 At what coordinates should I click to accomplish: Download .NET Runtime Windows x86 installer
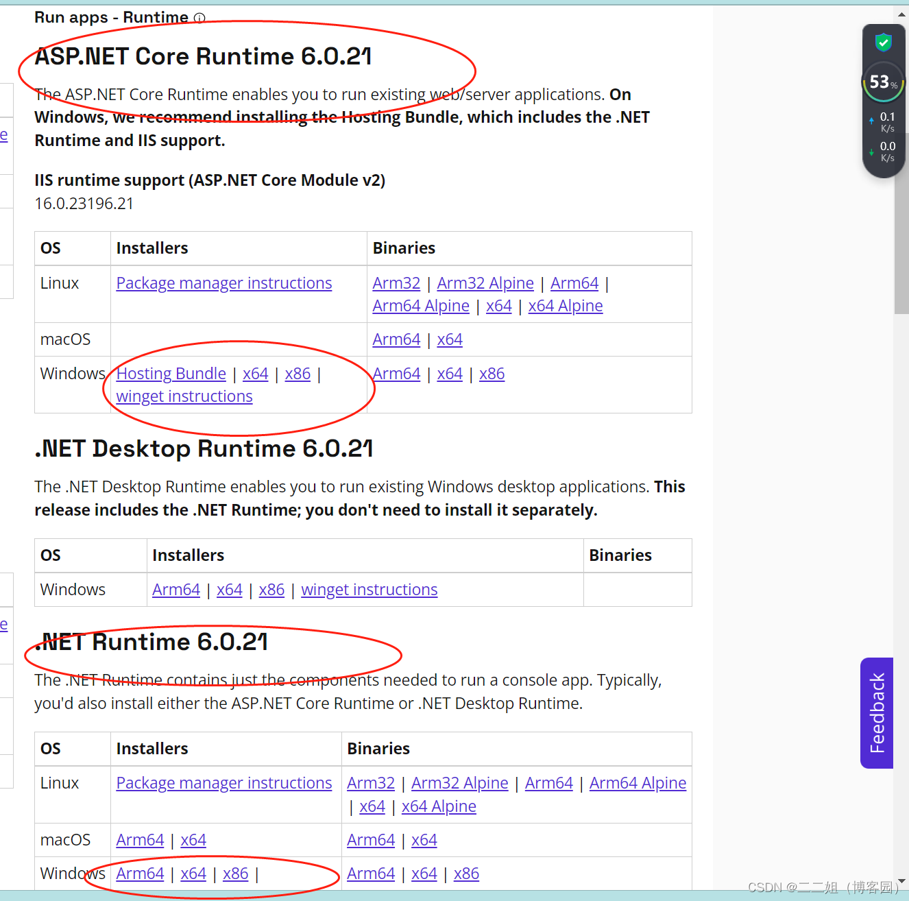pos(236,874)
